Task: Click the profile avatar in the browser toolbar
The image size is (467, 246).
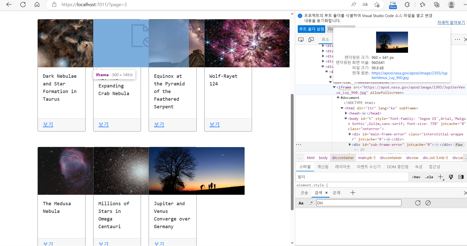Action: (451, 5)
